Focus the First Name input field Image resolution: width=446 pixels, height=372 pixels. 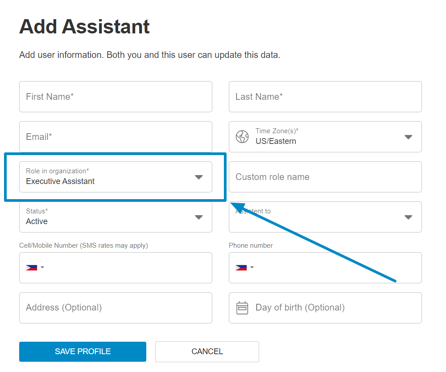116,97
